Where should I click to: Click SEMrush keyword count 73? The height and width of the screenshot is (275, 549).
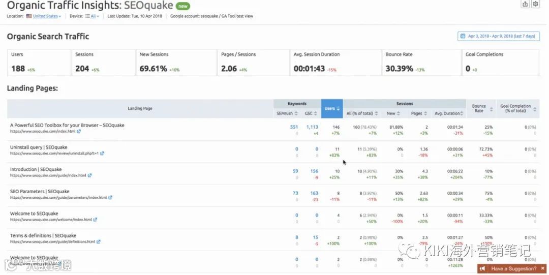[x=295, y=193]
